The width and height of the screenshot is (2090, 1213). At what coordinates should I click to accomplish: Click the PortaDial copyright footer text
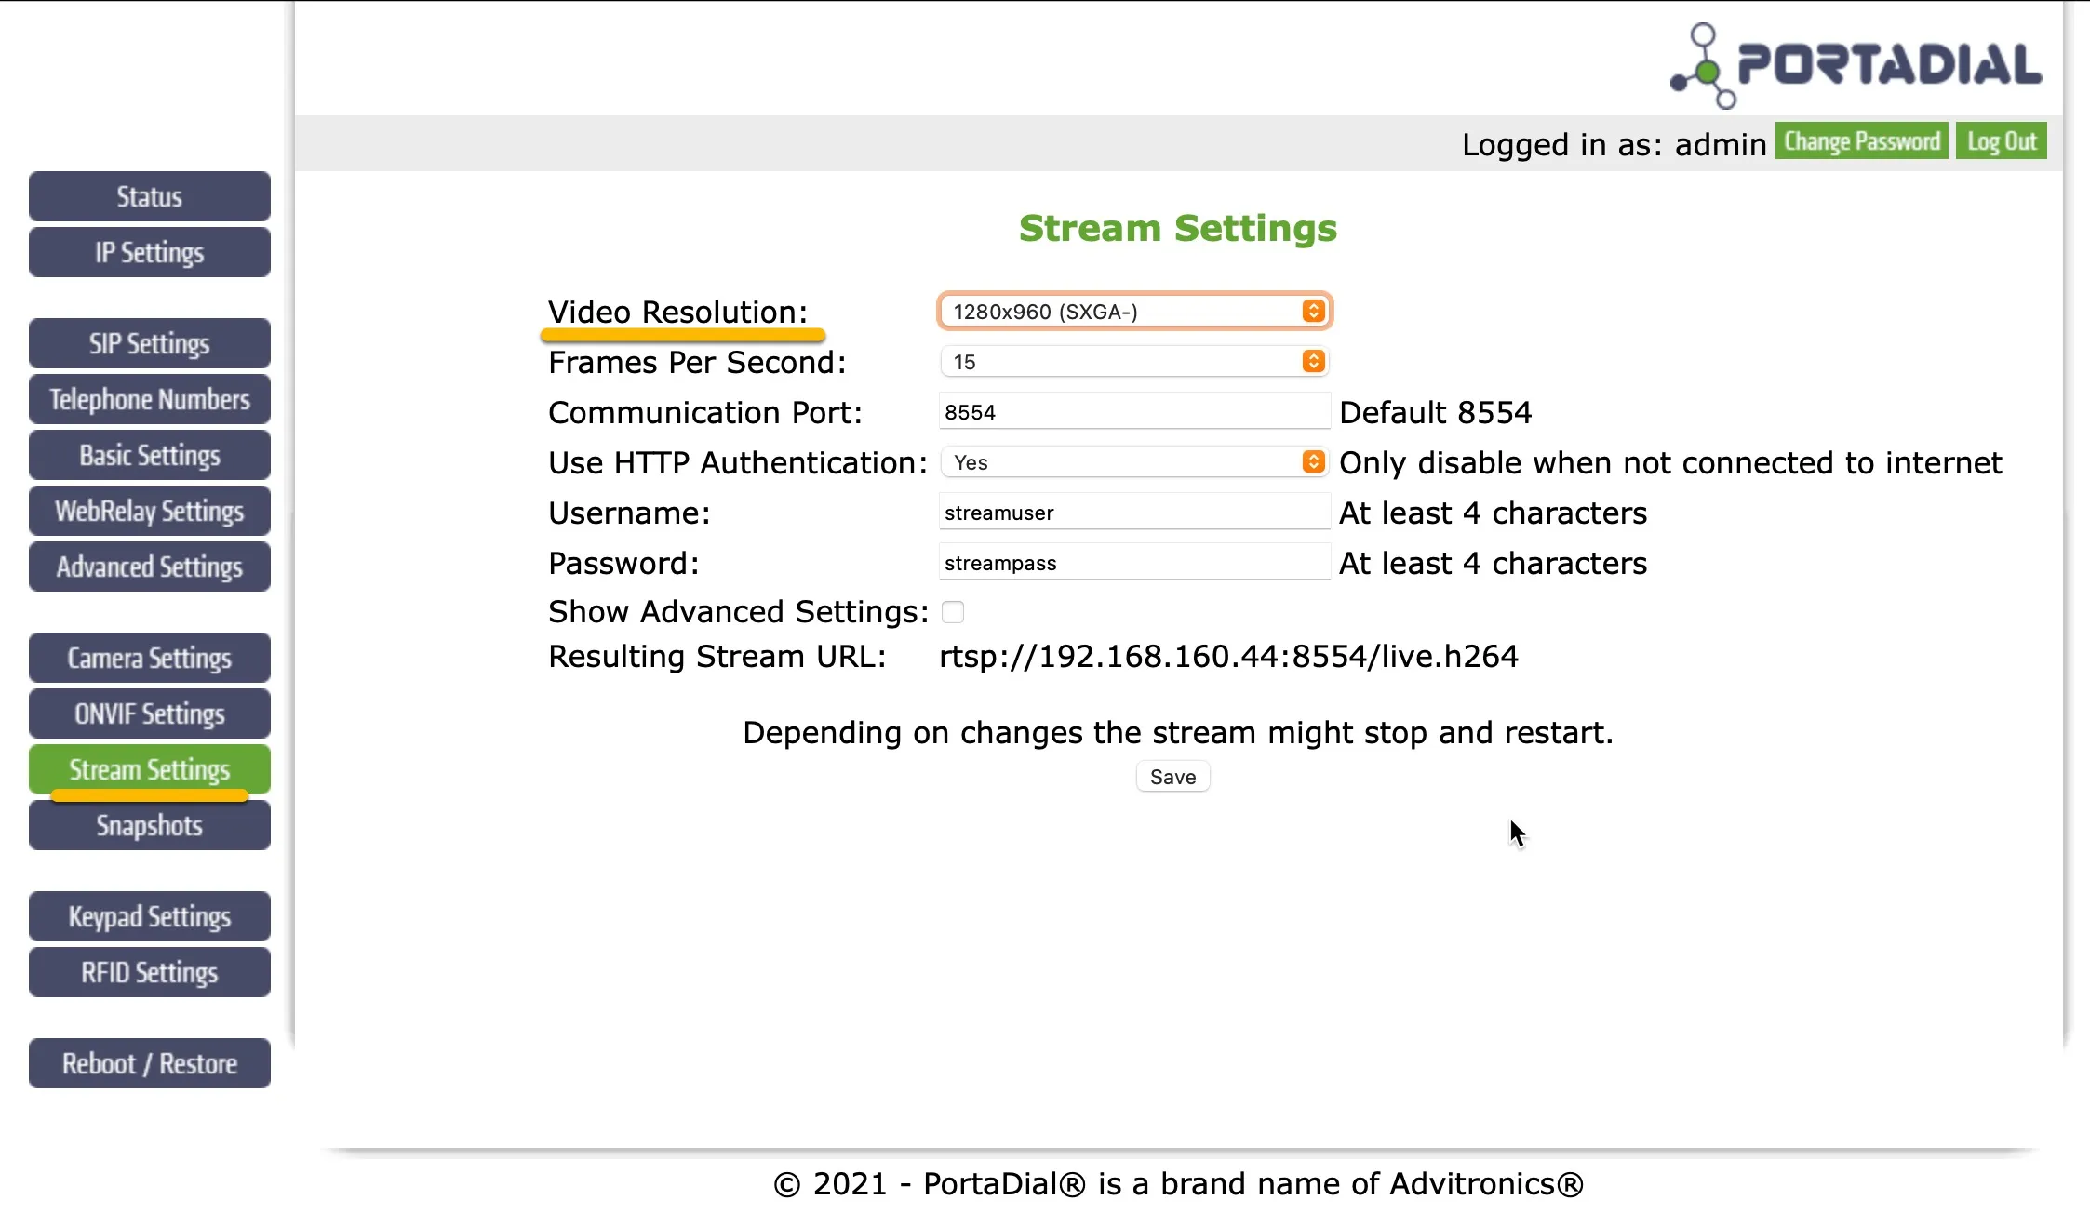[x=1178, y=1183]
